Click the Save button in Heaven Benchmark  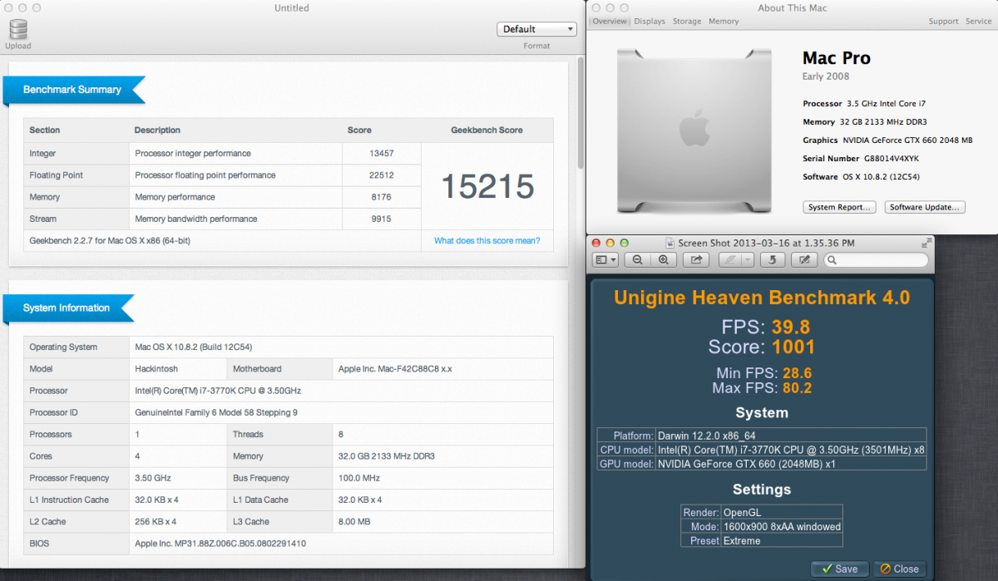tap(839, 569)
